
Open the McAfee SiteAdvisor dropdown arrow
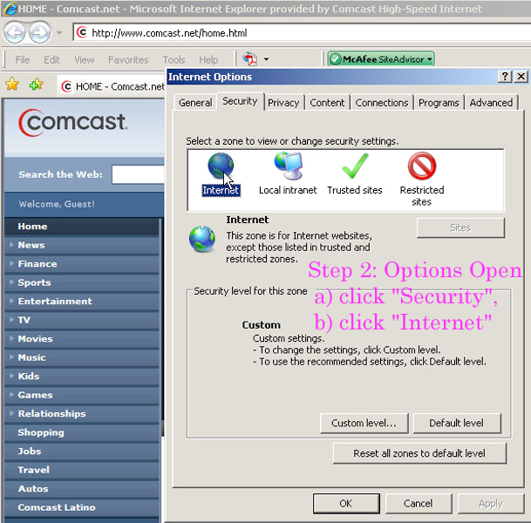point(429,59)
